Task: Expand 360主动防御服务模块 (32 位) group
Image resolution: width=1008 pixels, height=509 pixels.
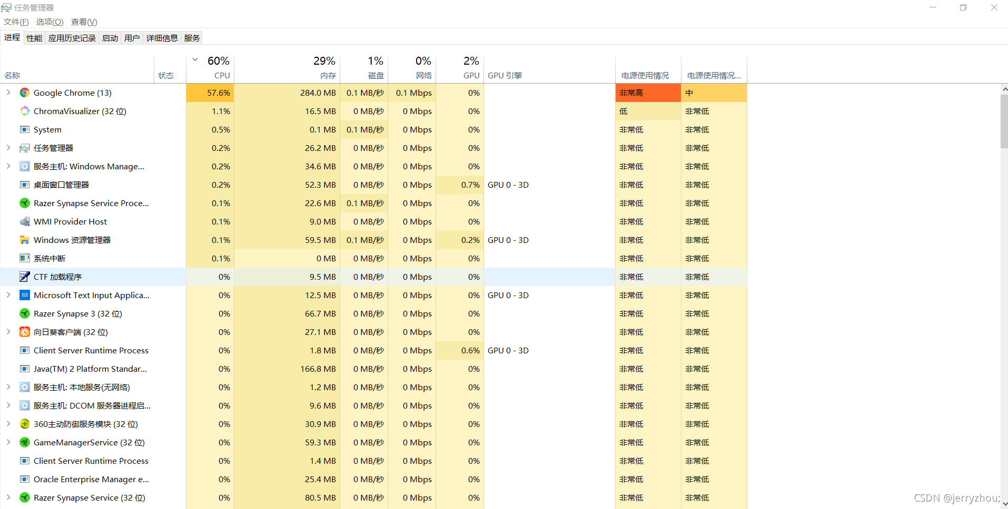Action: pos(8,424)
